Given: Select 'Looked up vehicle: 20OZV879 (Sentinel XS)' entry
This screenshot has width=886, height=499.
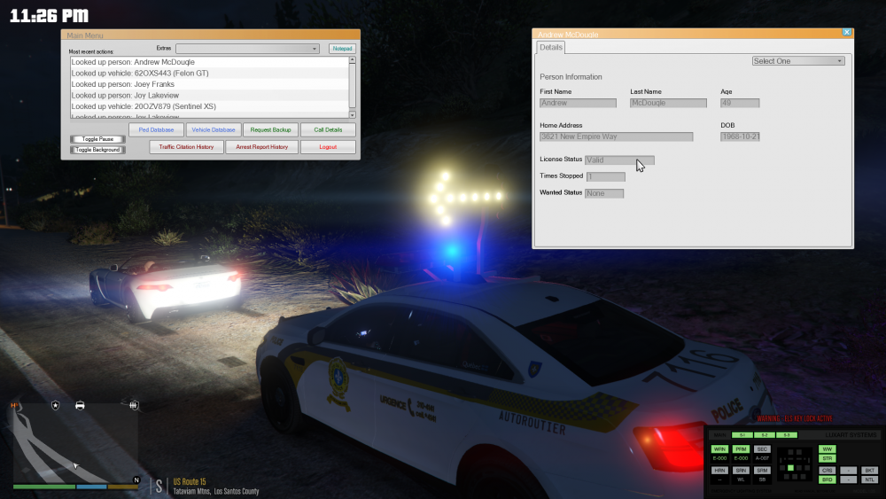Looking at the screenshot, I should (x=210, y=106).
